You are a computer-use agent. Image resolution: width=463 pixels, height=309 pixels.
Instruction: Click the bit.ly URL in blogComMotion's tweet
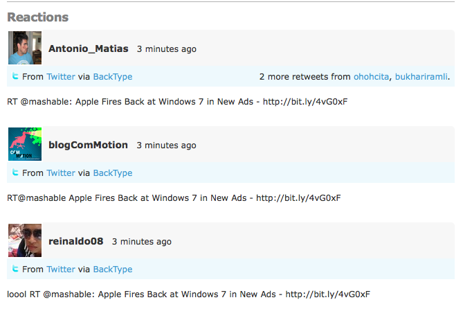(298, 198)
